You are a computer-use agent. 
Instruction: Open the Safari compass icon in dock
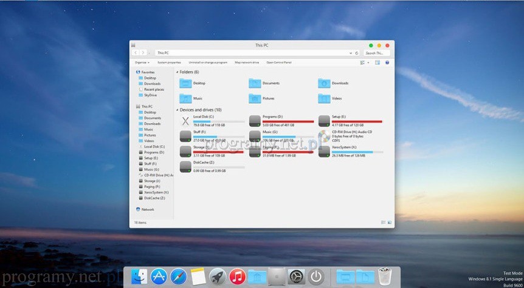click(179, 276)
